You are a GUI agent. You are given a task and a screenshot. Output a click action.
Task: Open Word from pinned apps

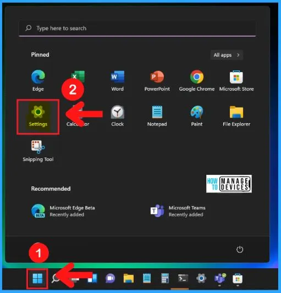click(118, 80)
